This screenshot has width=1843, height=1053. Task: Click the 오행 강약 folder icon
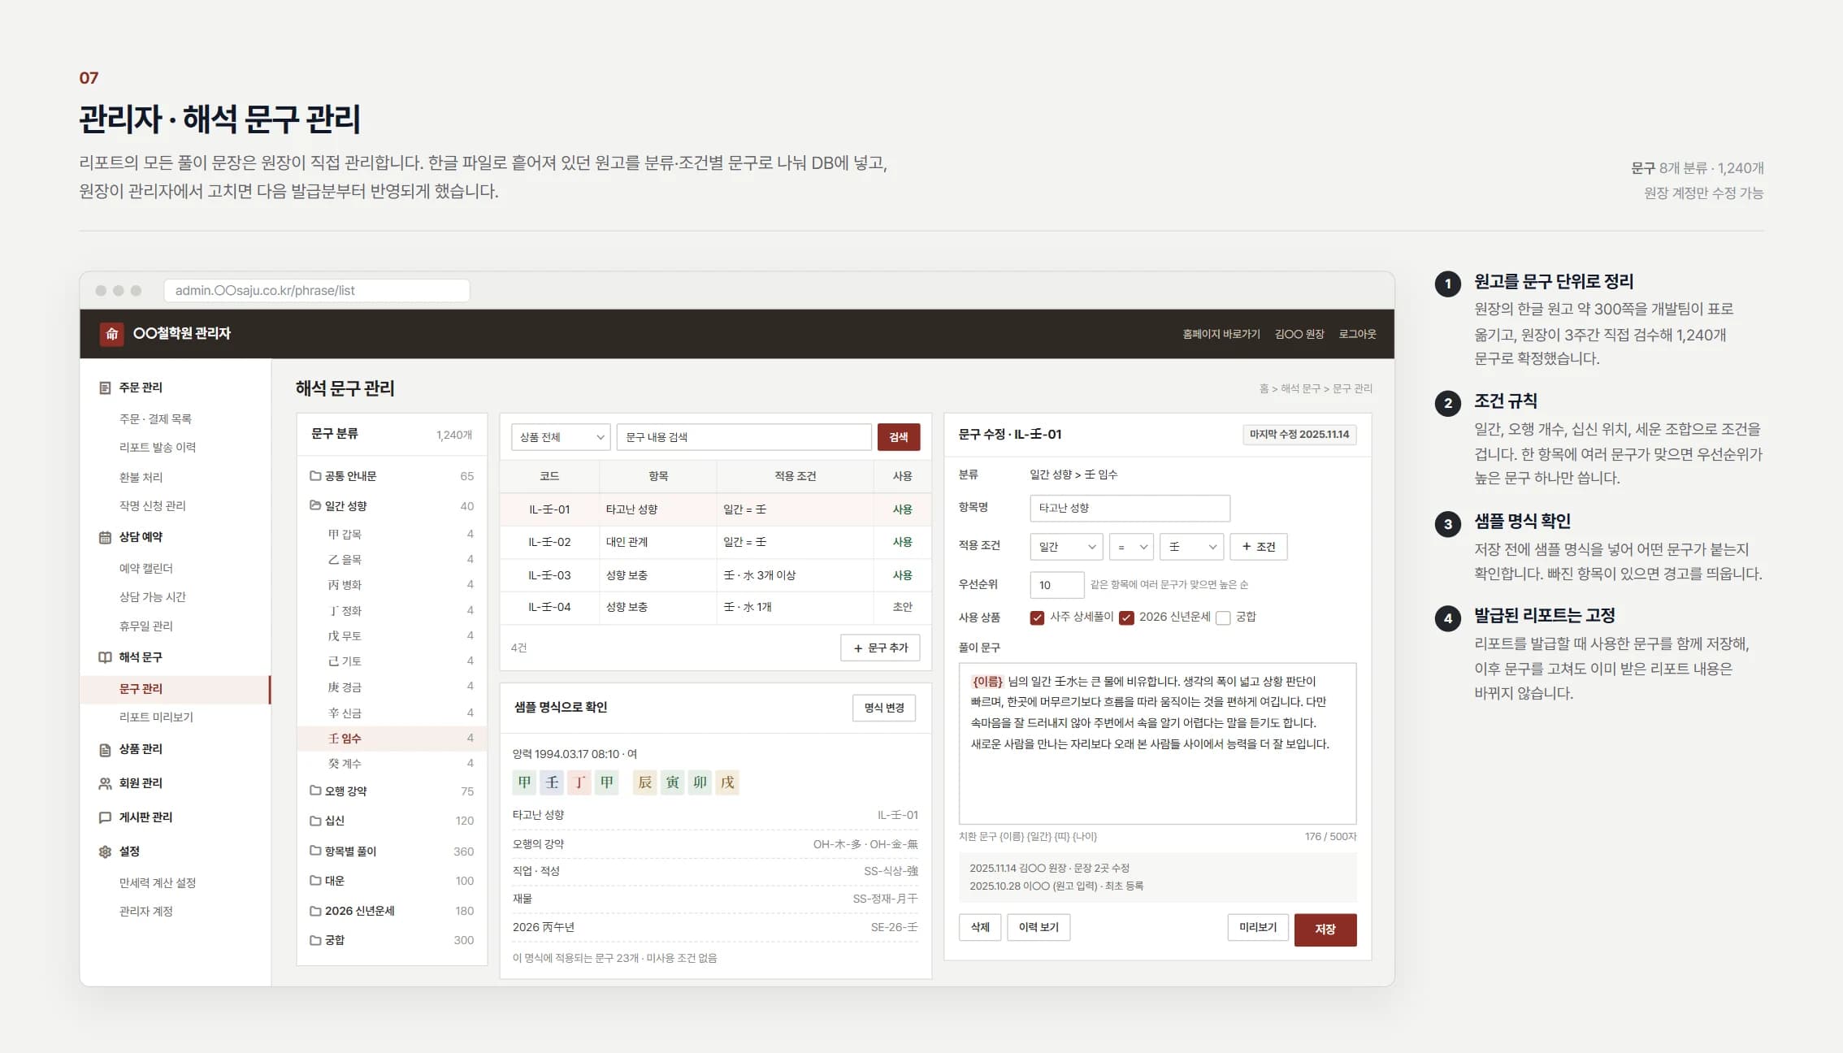click(315, 791)
